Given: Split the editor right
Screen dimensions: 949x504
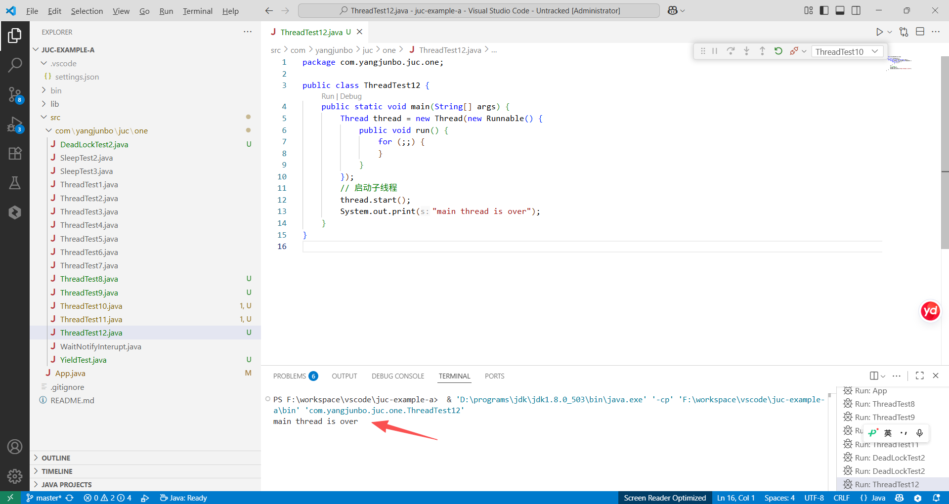Looking at the screenshot, I should [920, 32].
